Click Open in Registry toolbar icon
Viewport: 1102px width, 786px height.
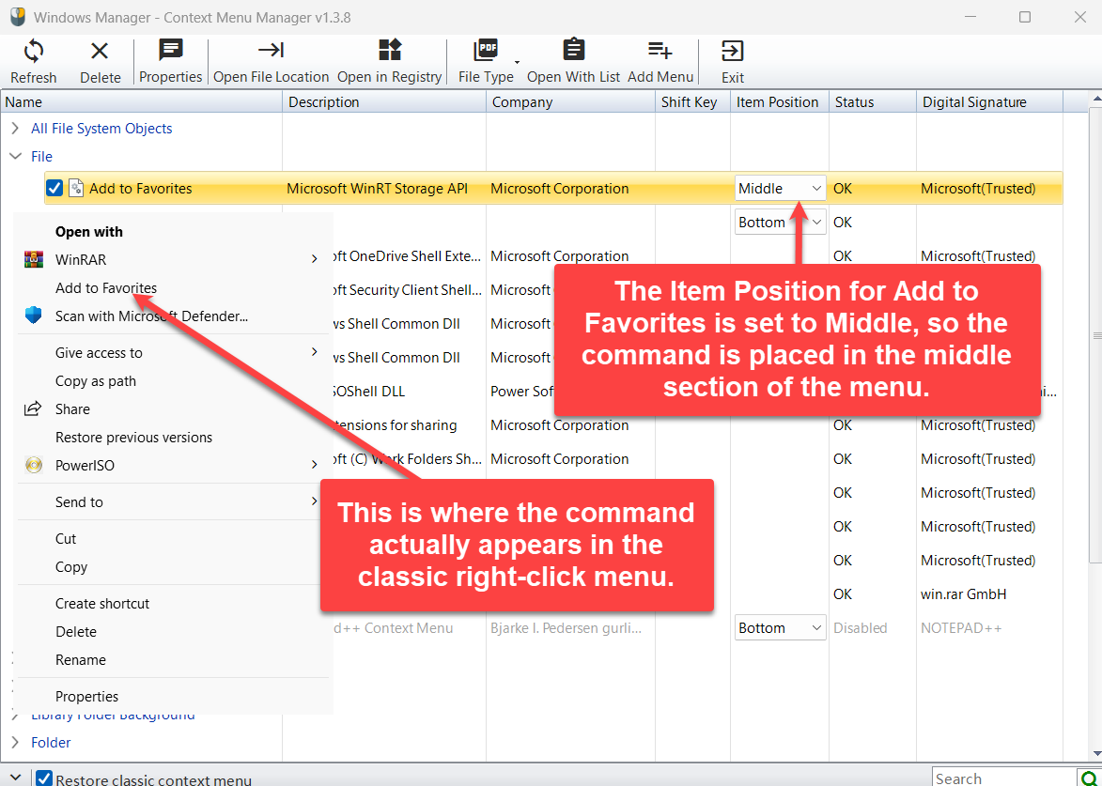coord(389,50)
